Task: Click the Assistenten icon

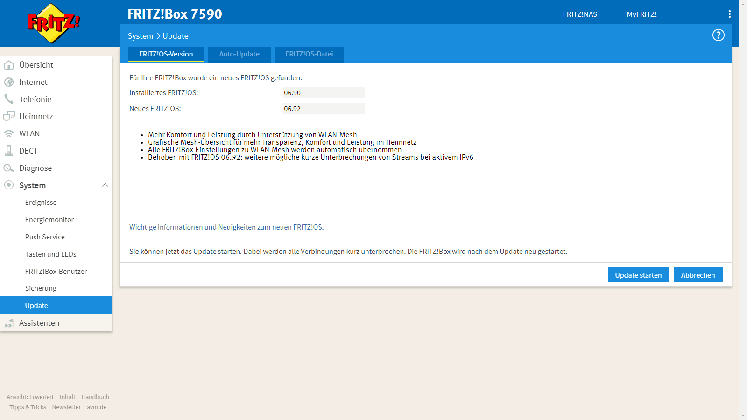Action: click(x=9, y=323)
